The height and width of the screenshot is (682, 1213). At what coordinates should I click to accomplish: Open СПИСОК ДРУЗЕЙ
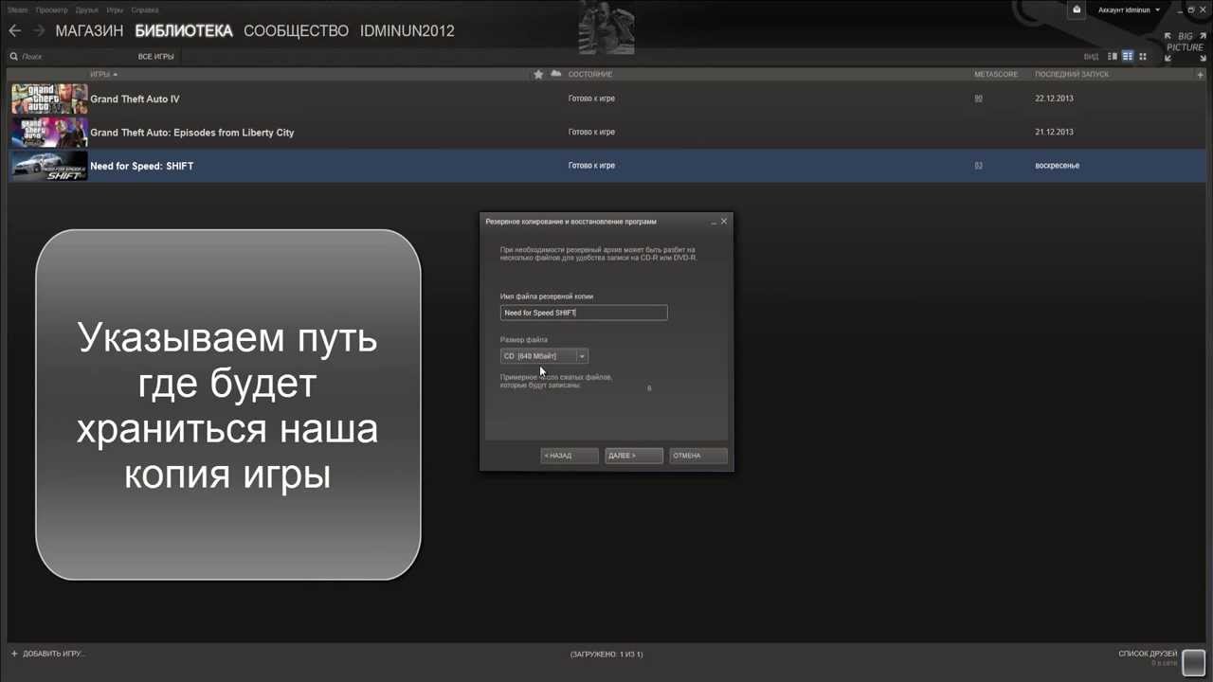coord(1148,654)
